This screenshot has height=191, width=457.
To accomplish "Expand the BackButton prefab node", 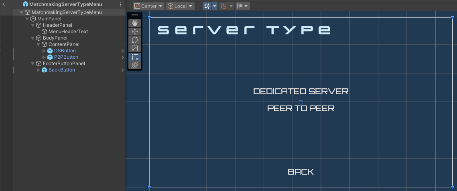I will tap(38, 70).
